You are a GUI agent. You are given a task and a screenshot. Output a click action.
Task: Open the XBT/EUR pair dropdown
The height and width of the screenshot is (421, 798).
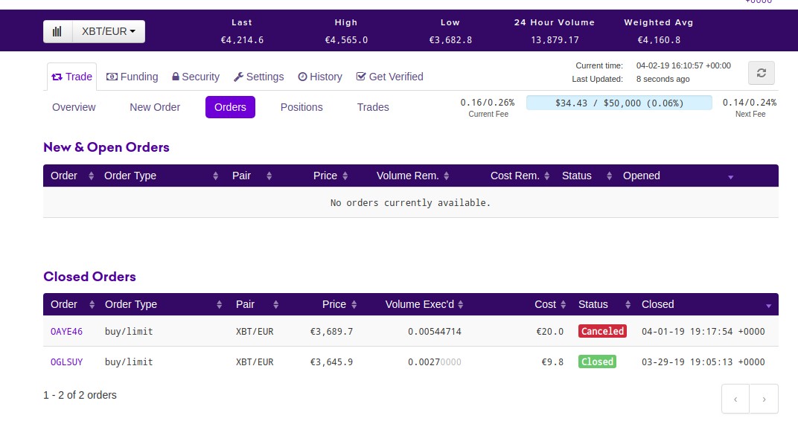pyautogui.click(x=109, y=31)
